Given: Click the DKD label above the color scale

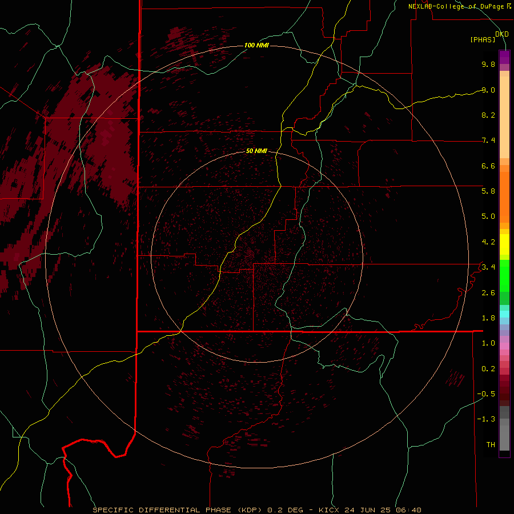Looking at the screenshot, I should click(502, 34).
